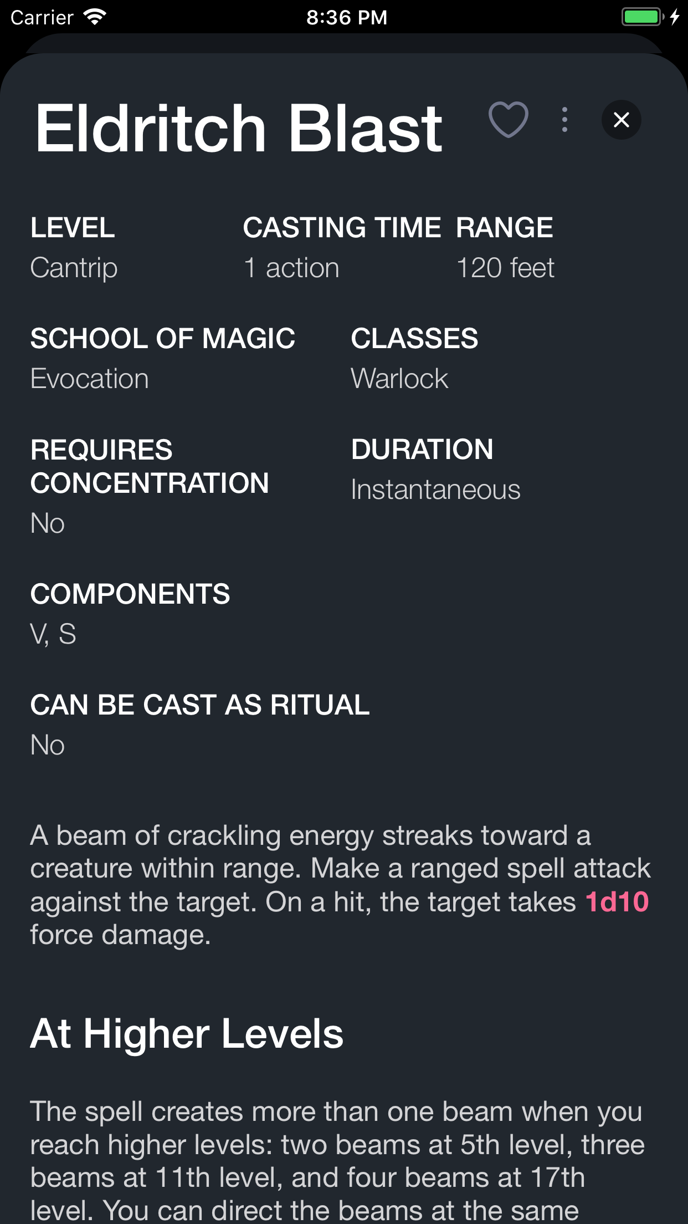Tap the Can Be Cast As Ritual label
Screen dimensions: 688x1224
tap(200, 705)
